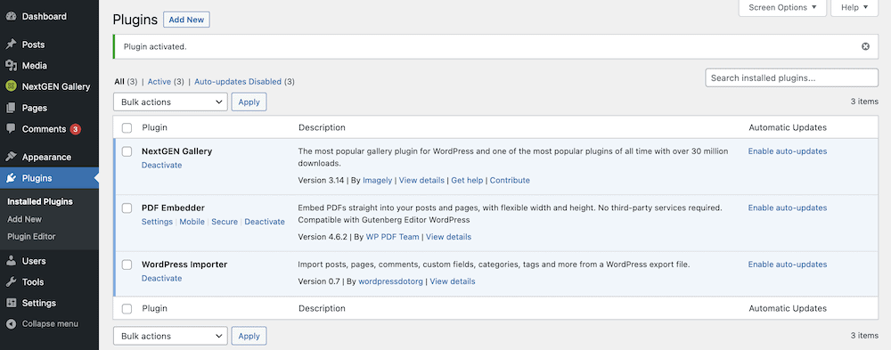Image resolution: width=891 pixels, height=350 pixels.
Task: Click the red comments count badge
Action: click(75, 129)
